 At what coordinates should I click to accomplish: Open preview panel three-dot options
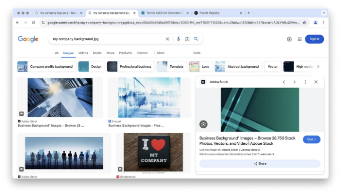pyautogui.click(x=305, y=82)
